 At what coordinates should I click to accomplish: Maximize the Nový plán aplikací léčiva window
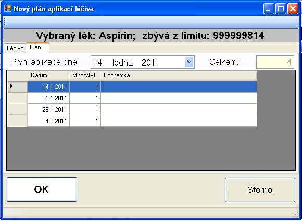tap(281, 9)
